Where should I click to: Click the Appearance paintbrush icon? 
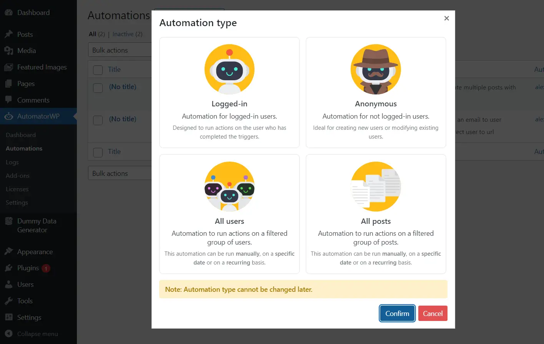click(8, 252)
